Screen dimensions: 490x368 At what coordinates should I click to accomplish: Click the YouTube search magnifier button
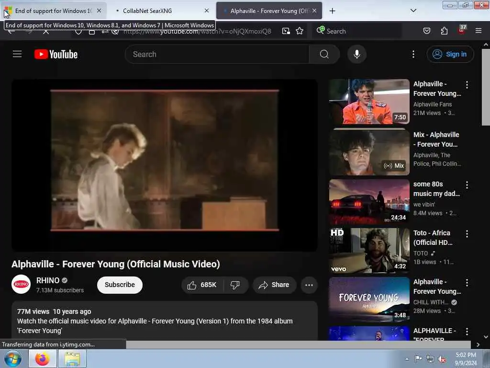[324, 54]
